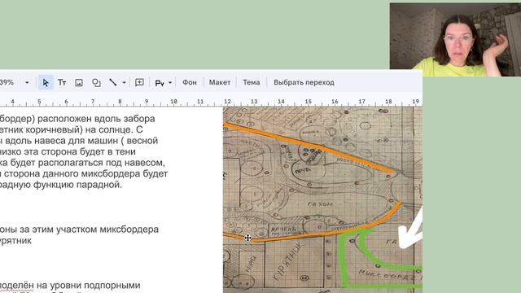The height and width of the screenshot is (293, 521).
Task: Click the add comment icon
Action: (139, 82)
